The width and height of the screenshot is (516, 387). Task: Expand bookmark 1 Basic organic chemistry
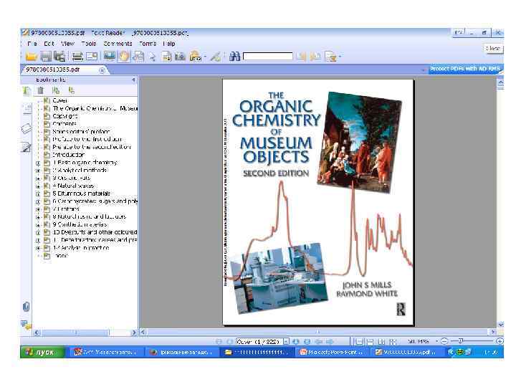(38, 163)
